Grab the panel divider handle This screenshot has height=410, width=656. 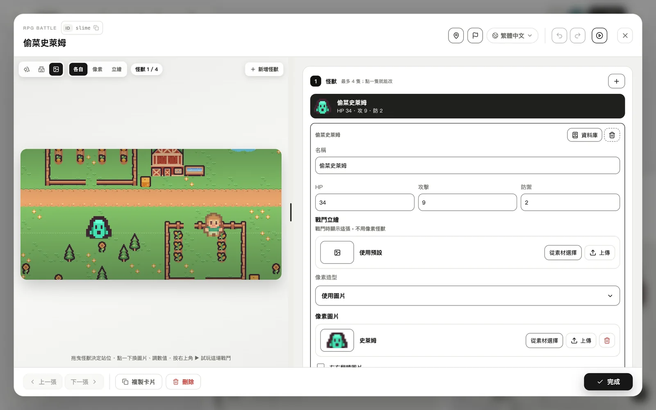[291, 212]
